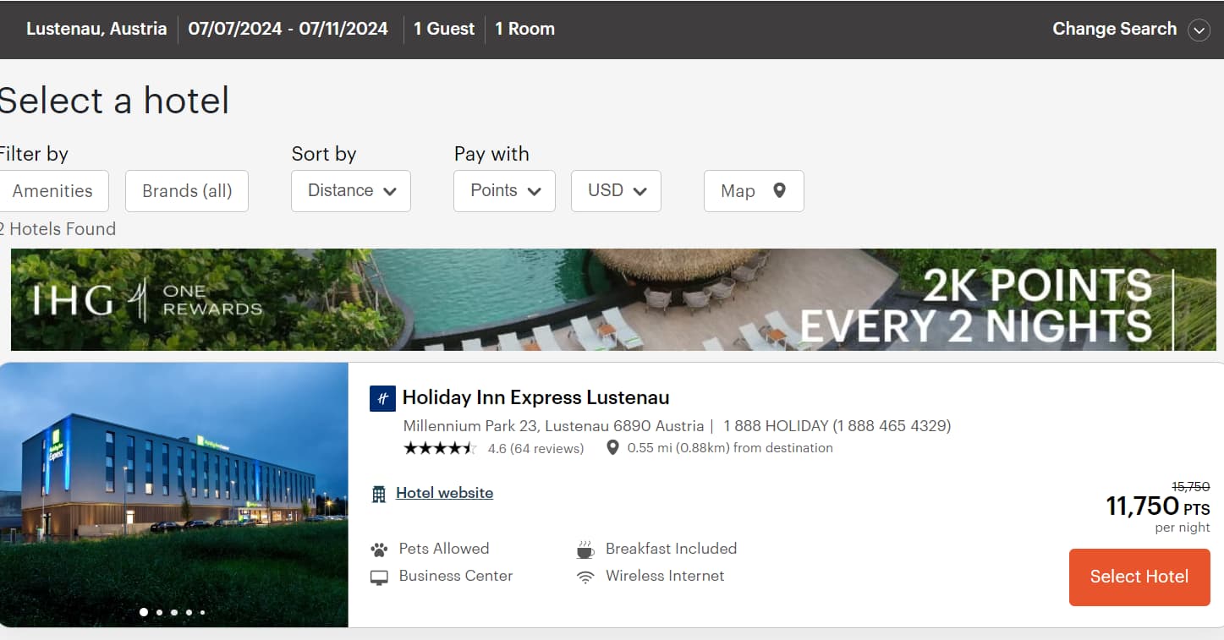Viewport: 1224px width, 640px height.
Task: Click the Wireless Internet wifi icon
Action: [585, 577]
